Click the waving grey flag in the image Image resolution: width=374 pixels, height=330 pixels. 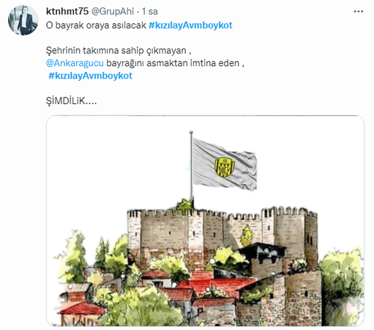click(225, 164)
